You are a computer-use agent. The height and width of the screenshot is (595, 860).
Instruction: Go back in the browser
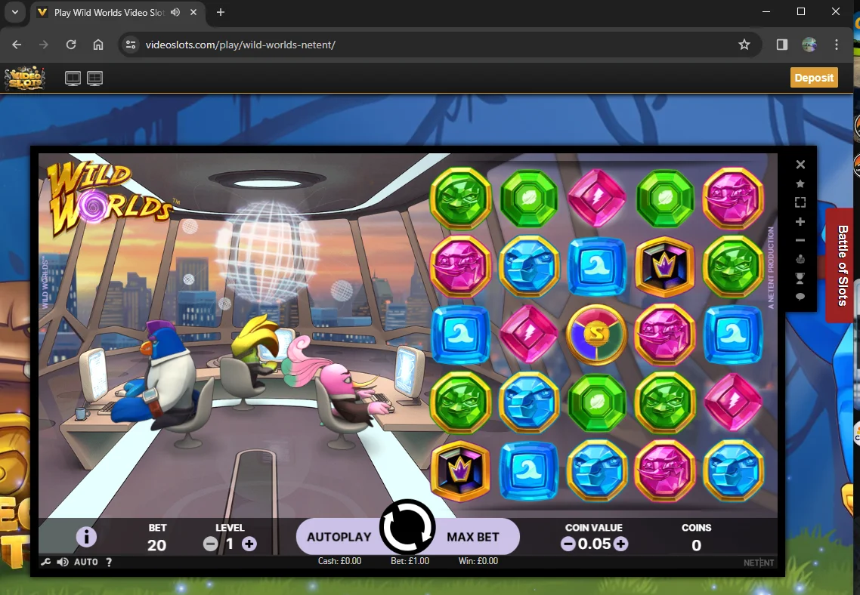coord(17,45)
